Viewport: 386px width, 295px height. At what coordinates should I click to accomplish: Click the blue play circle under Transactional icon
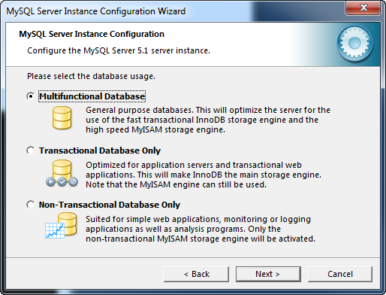click(50, 181)
